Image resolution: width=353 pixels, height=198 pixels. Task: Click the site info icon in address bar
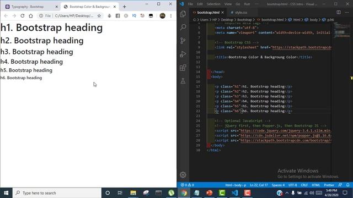(x=41, y=16)
